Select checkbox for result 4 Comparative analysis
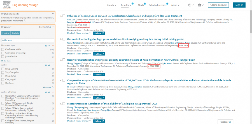 tap(64, 80)
